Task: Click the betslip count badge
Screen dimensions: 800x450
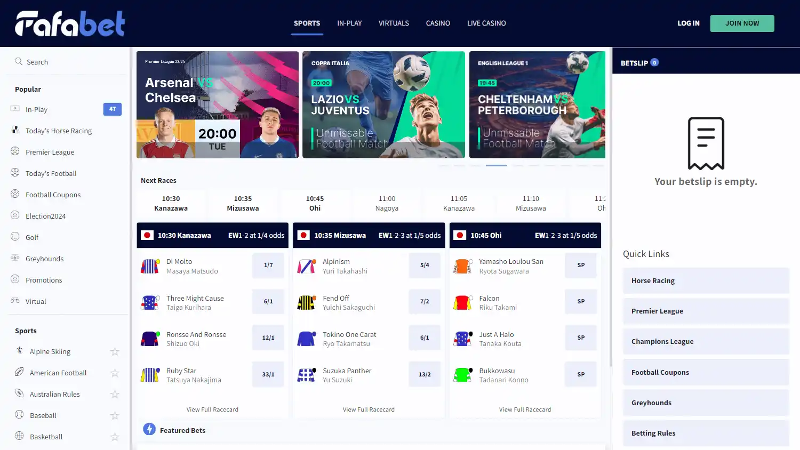Action: [654, 62]
